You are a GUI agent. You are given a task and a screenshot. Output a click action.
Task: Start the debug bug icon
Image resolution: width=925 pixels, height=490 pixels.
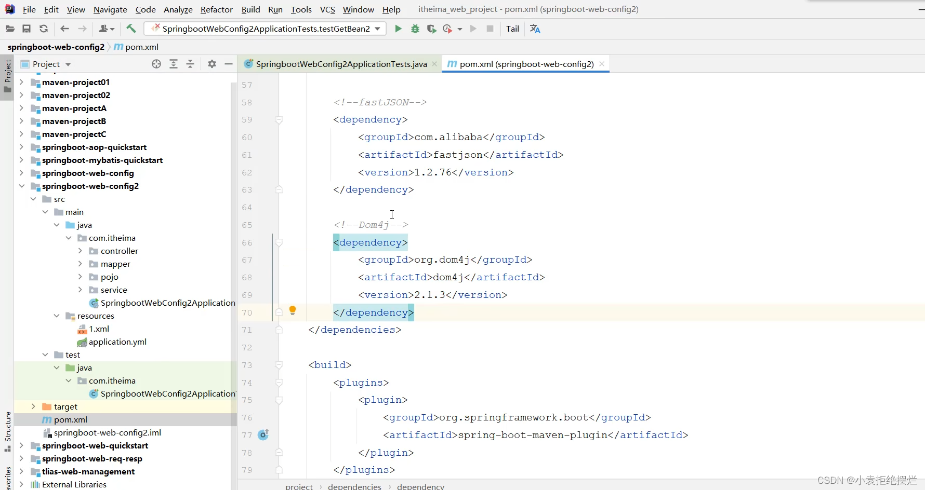[x=415, y=29]
